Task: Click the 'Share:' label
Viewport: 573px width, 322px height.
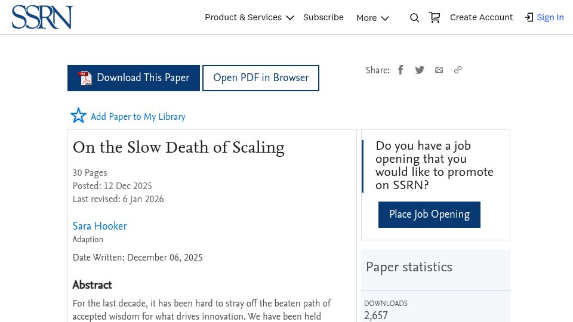Action: 377,70
